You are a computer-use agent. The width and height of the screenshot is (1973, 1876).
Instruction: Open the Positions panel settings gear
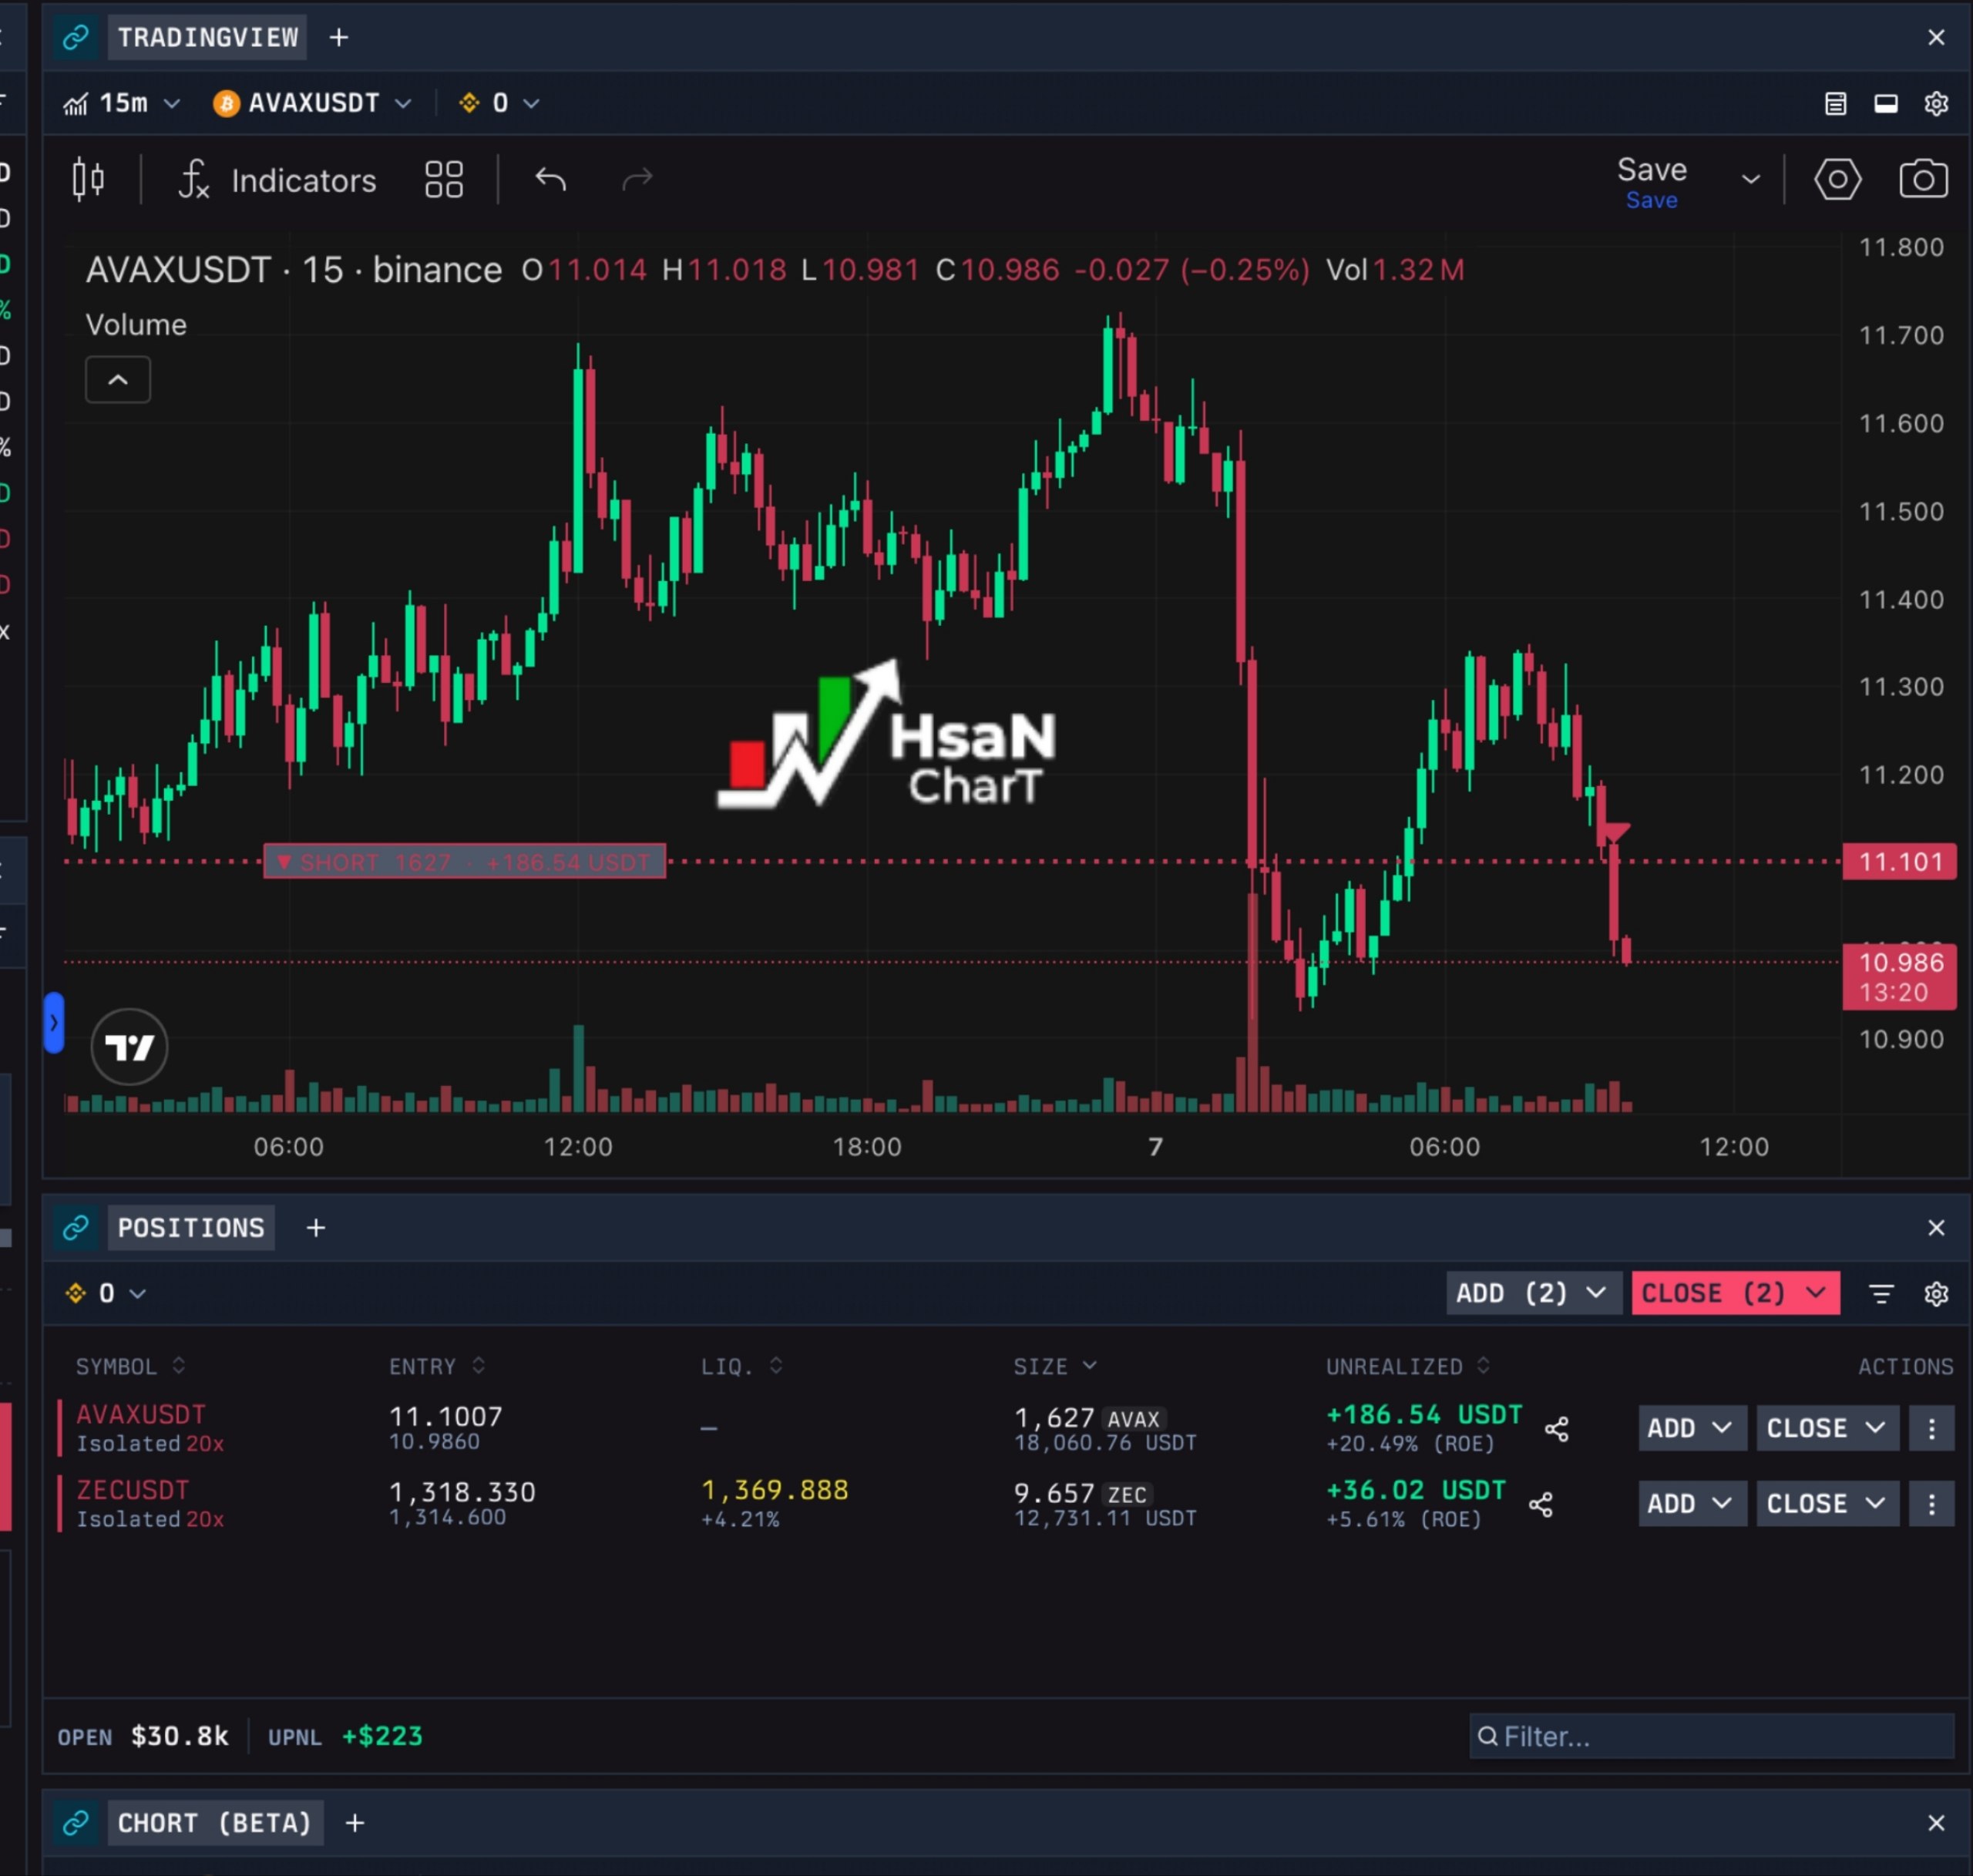click(1936, 1294)
